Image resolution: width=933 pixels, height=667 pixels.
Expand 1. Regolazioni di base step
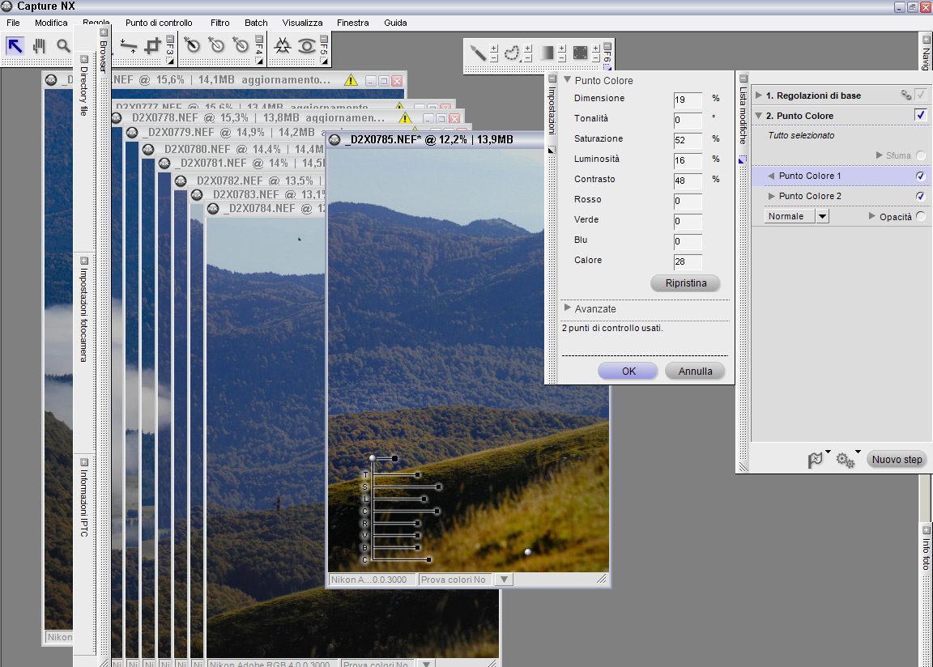point(759,96)
